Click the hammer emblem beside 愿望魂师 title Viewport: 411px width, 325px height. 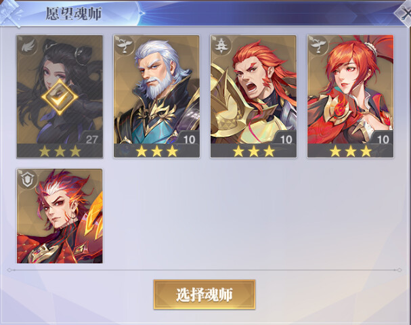(x=11, y=14)
